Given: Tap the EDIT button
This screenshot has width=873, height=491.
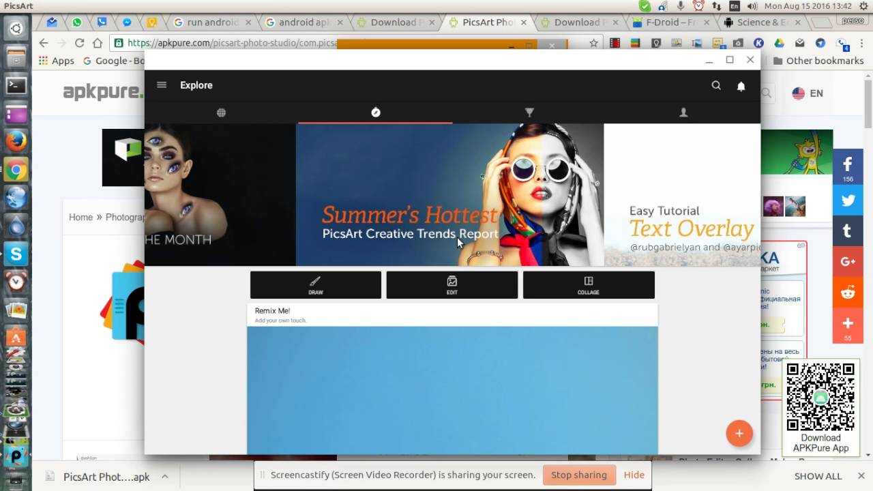Looking at the screenshot, I should click(452, 285).
